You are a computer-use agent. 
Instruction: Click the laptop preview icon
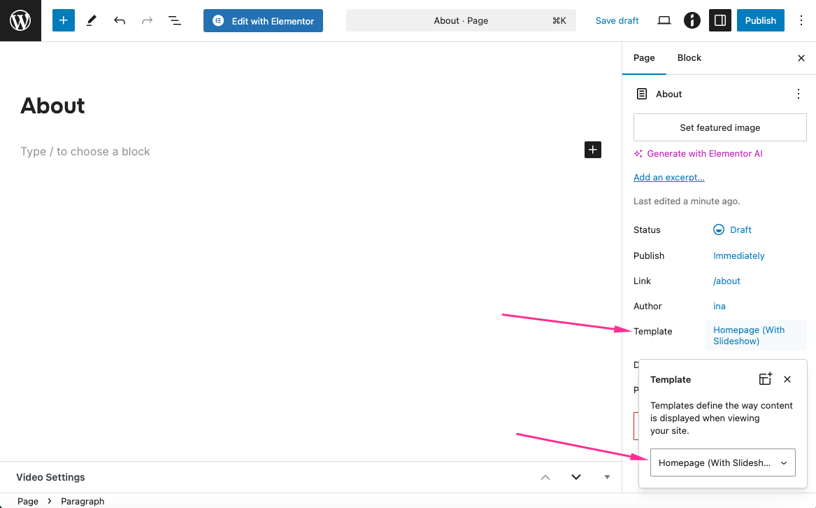[664, 21]
